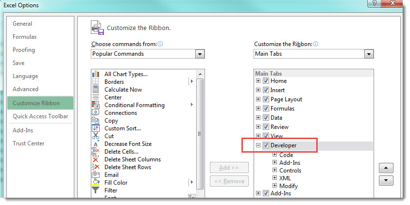This screenshot has width=410, height=205.
Task: Click the << Remove button
Action: 229,181
